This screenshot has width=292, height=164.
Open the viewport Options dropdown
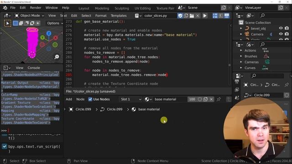tap(54, 23)
